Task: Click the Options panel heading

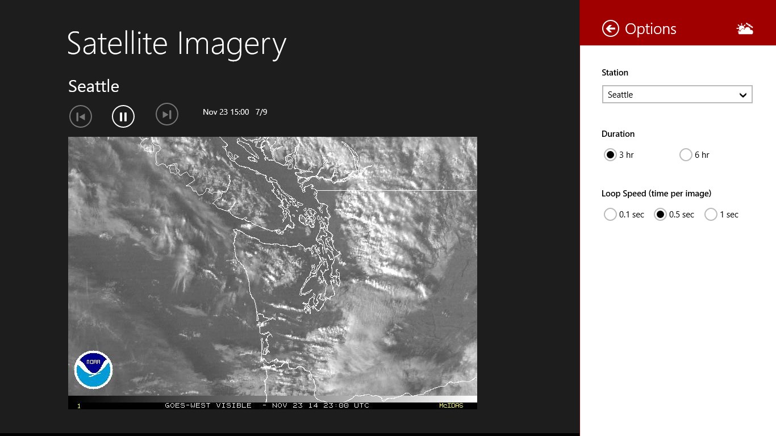Action: tap(650, 28)
